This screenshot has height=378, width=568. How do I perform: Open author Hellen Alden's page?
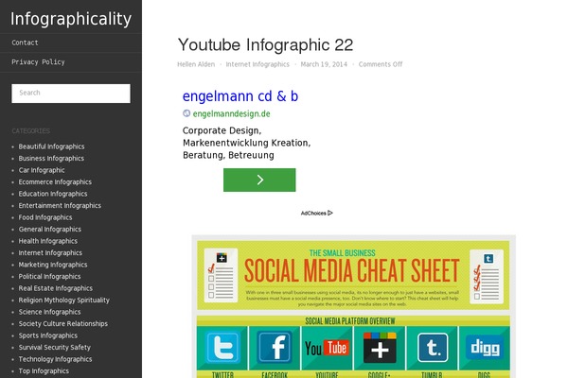[x=196, y=64]
